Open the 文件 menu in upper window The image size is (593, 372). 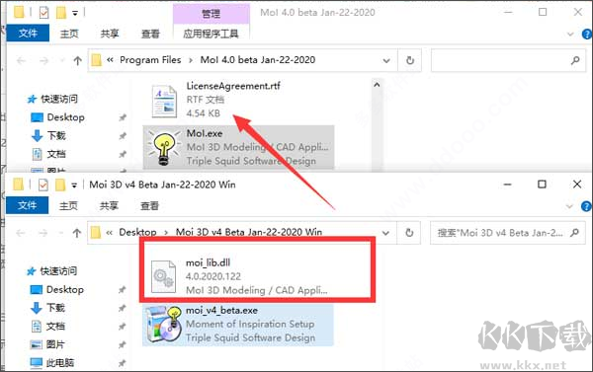28,34
